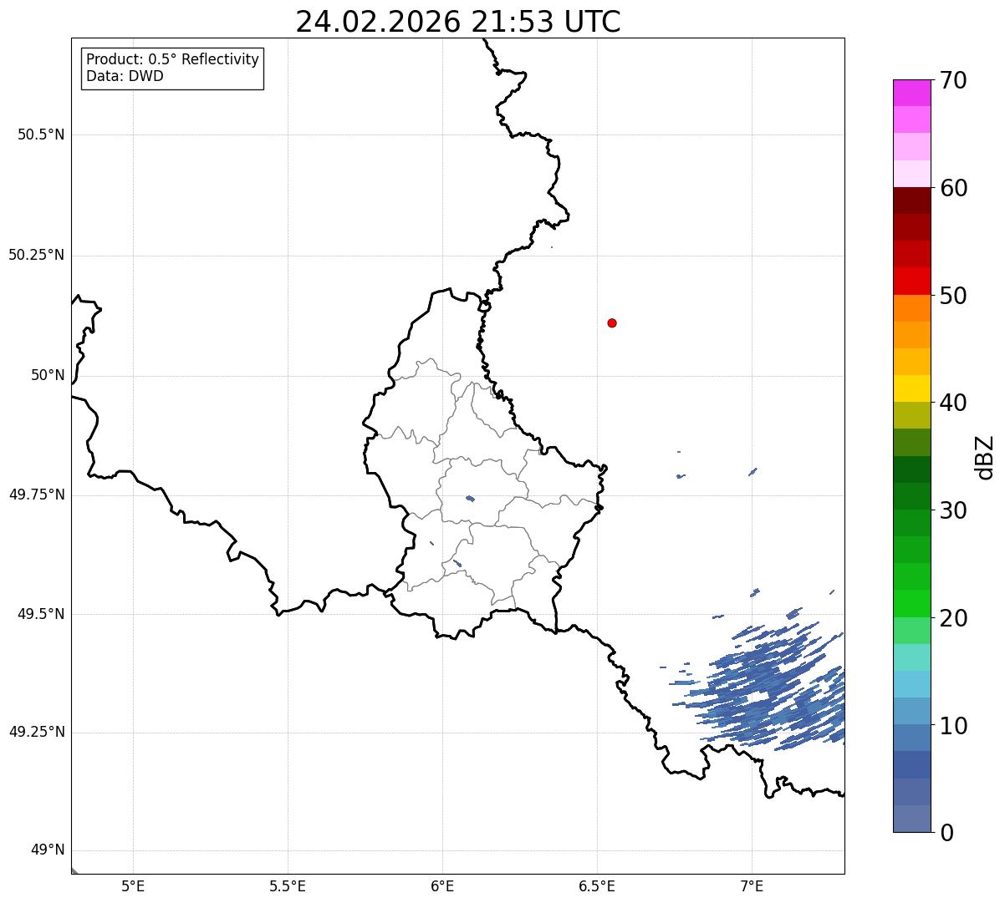Click the latitude label 50.25°N
Viewport: 1005px width, 903px height.
36,255
